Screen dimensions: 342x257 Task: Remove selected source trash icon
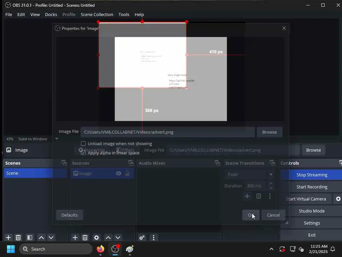point(85,237)
